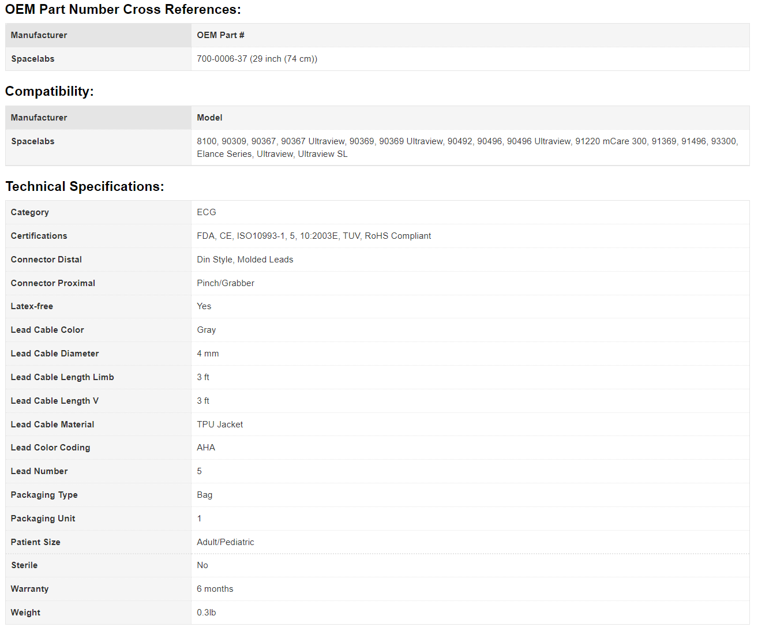Select the 'Pinch/Grabber' value

[226, 283]
